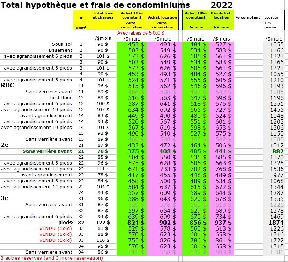Click the '557 $' cell
This screenshot has width=288, height=262.
coord(136,193)
